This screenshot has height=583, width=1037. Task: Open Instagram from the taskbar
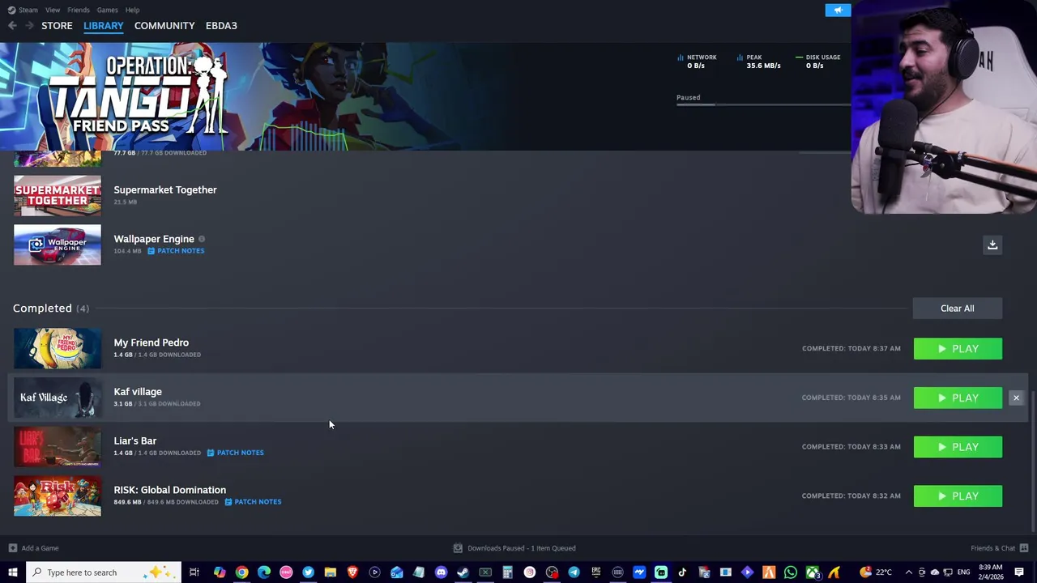(529, 572)
